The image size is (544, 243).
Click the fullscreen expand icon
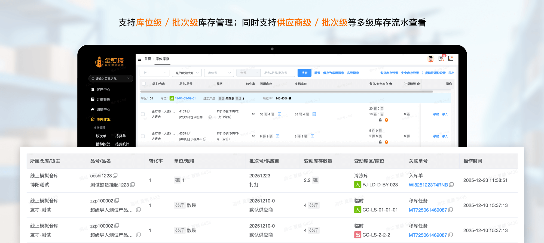click(x=451, y=58)
